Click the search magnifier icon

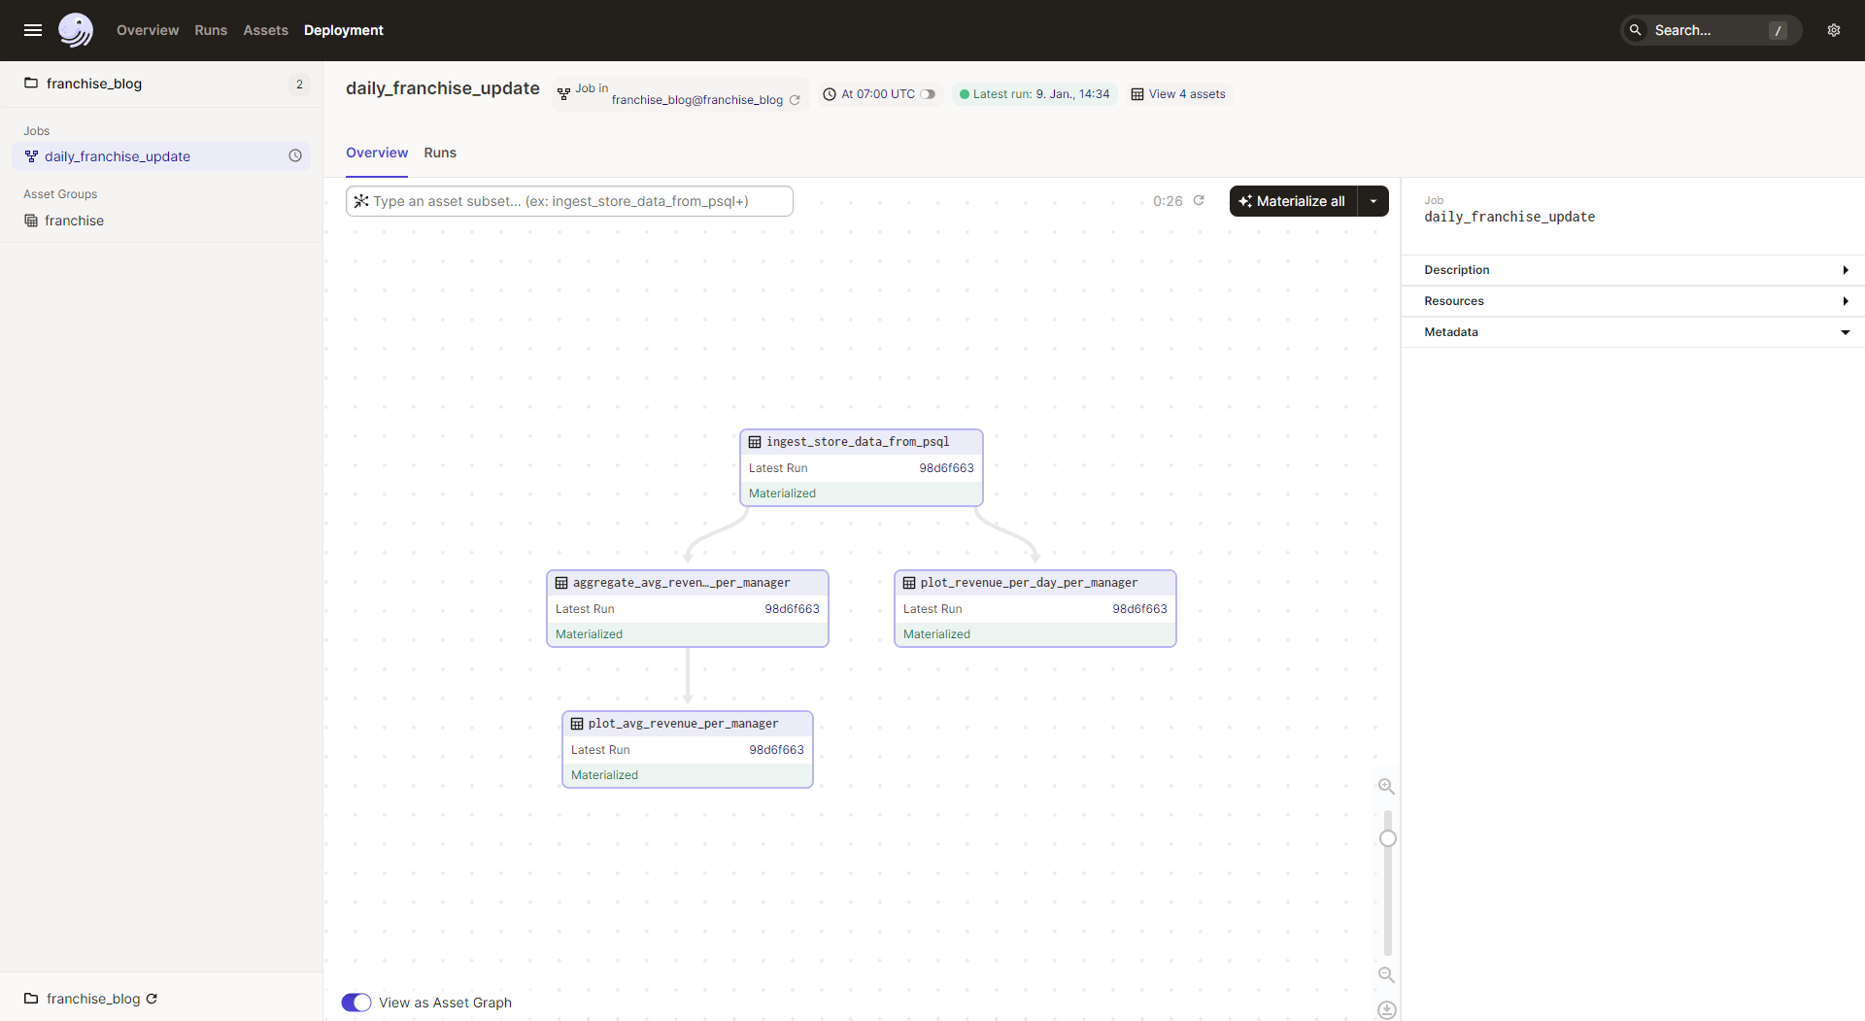click(x=1636, y=30)
